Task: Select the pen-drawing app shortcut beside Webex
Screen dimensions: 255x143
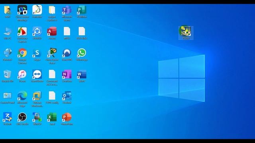Action: 37,10
